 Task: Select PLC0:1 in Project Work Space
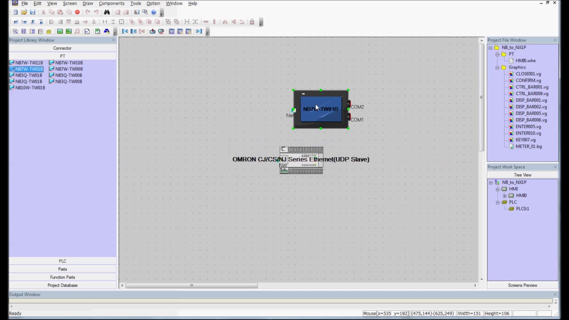(519, 208)
